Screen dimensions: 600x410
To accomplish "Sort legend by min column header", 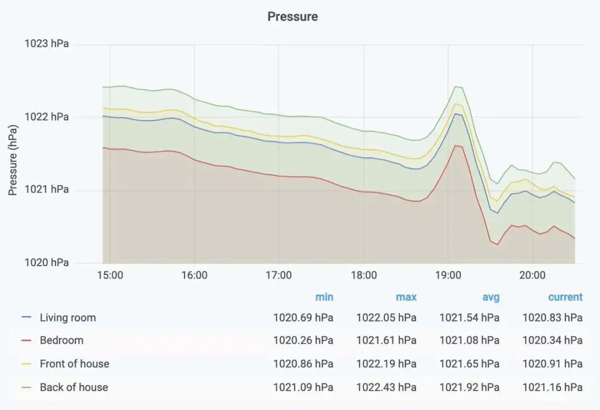I will pos(324,297).
